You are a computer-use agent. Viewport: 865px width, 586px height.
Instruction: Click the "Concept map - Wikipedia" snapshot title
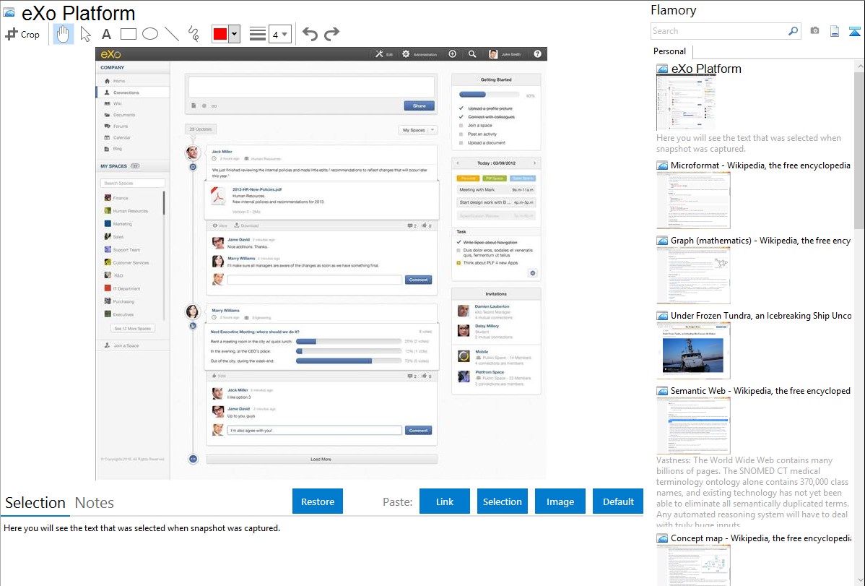click(x=761, y=538)
